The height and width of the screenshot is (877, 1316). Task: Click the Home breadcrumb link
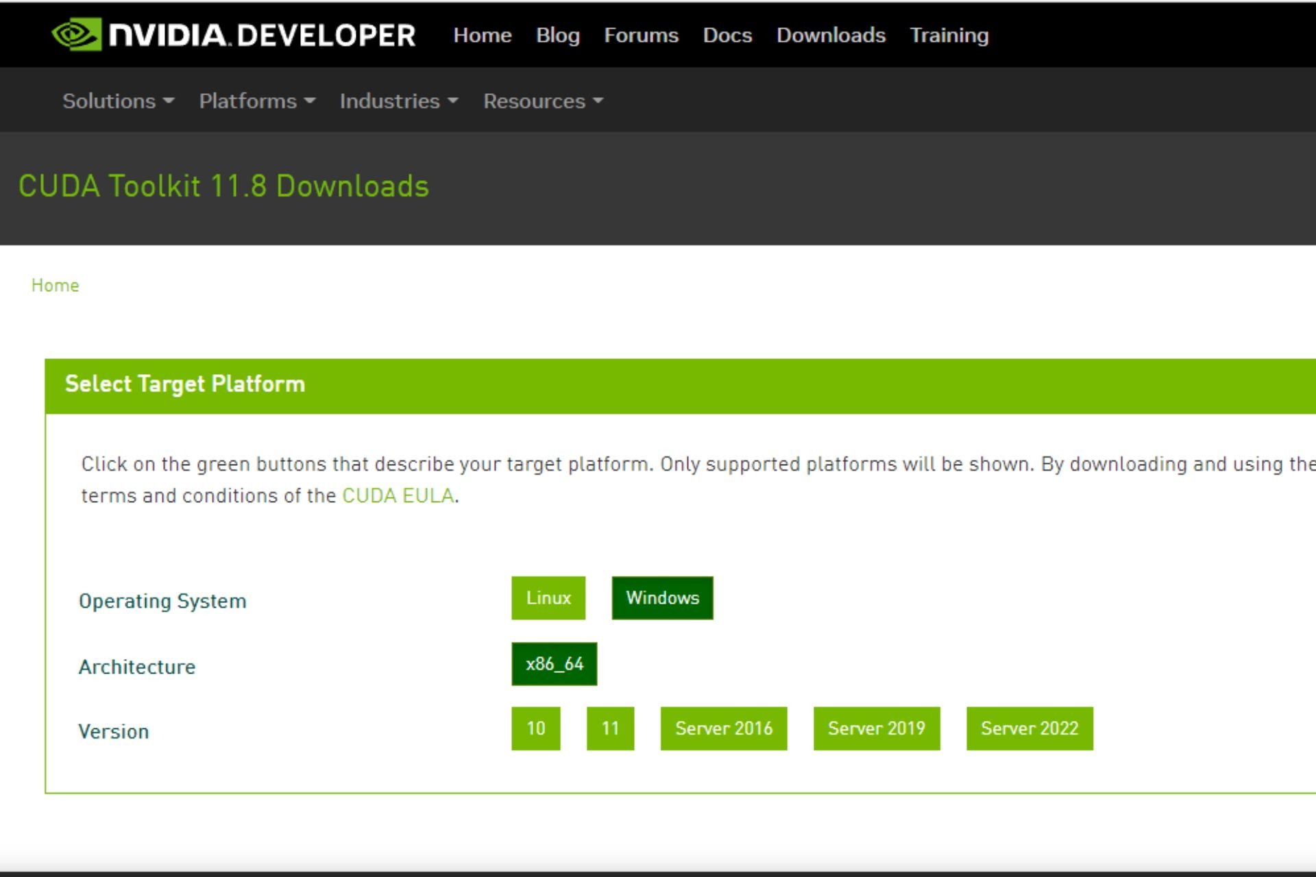(x=55, y=285)
